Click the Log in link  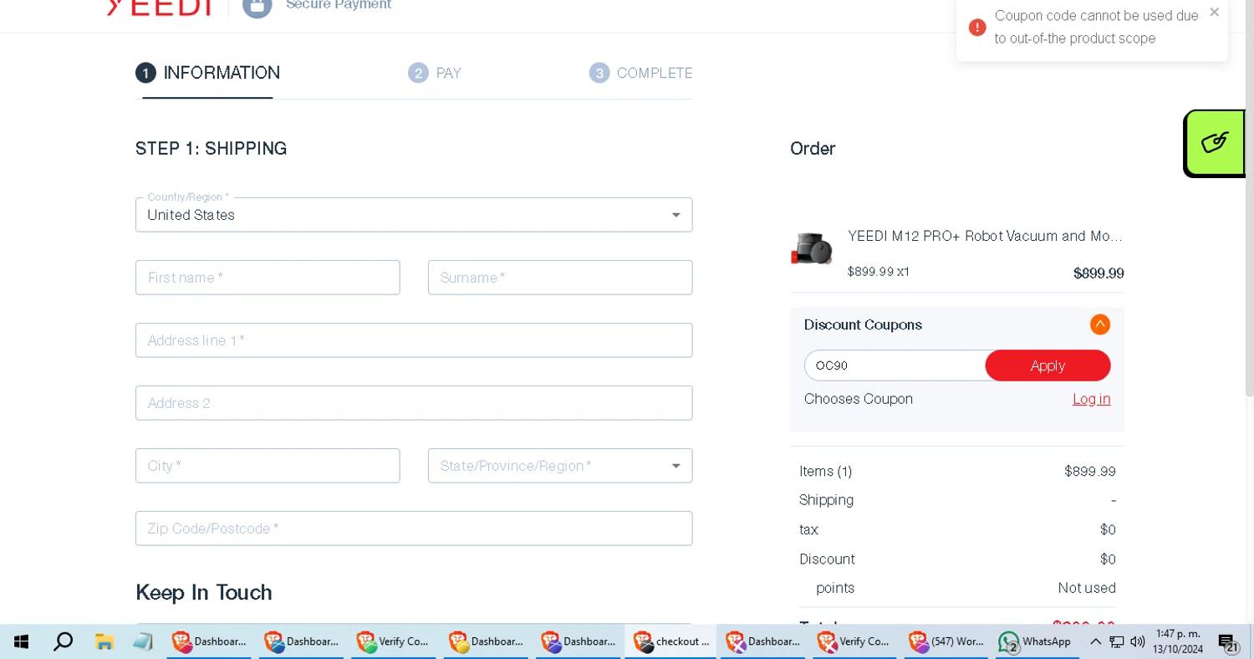(x=1091, y=399)
